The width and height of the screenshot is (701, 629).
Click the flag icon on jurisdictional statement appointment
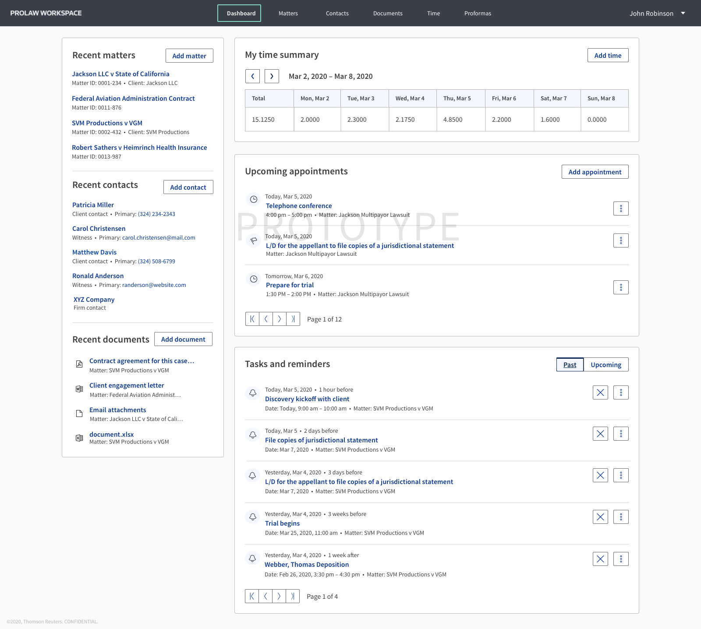click(x=253, y=240)
